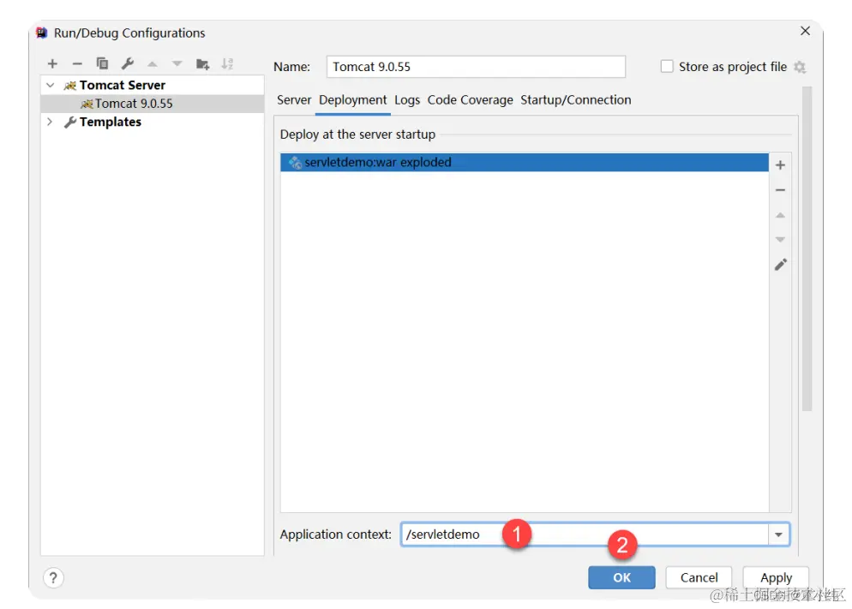Copy the selected configuration
Viewport: 852px width, 609px height.
[x=102, y=64]
